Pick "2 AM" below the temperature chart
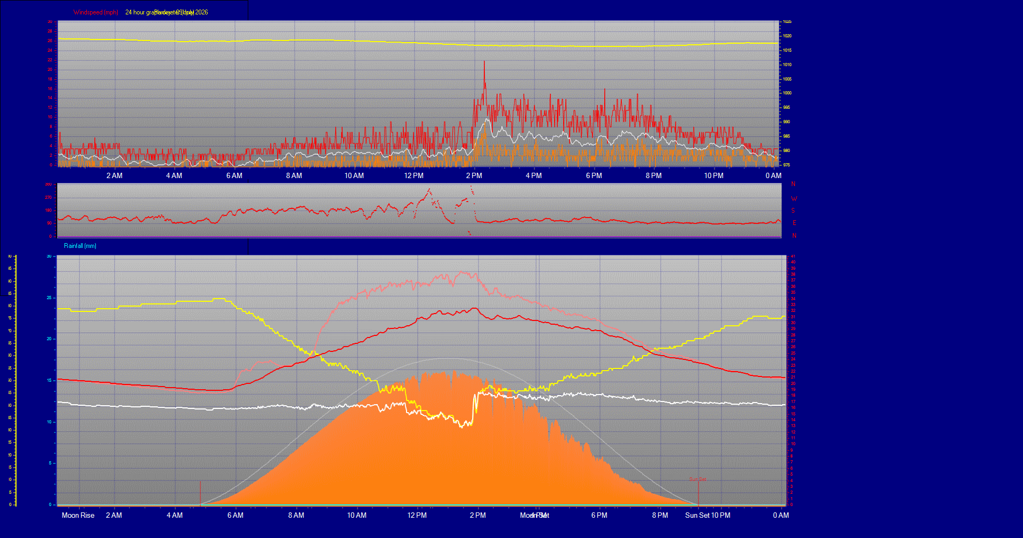Viewport: 1023px width, 538px height. point(113,515)
